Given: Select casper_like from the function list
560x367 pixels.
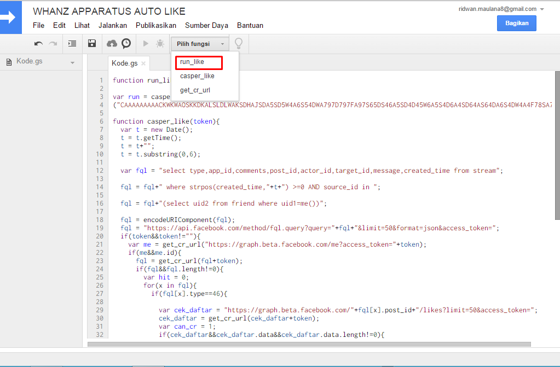Looking at the screenshot, I should click(197, 76).
